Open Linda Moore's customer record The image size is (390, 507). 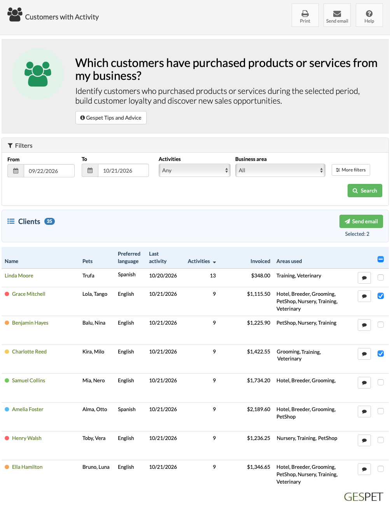point(19,276)
